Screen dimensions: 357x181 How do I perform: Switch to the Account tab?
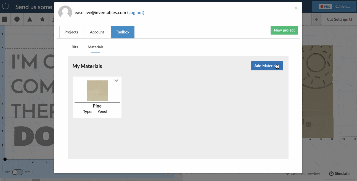click(x=97, y=32)
